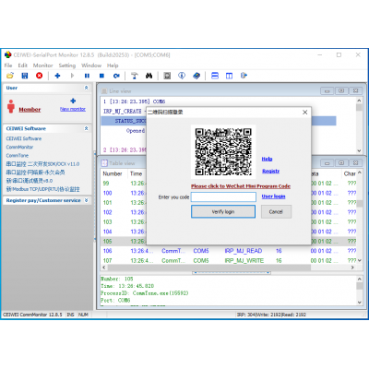Click the grey play toolbar icon
The image size is (369, 369).
[x=72, y=76]
